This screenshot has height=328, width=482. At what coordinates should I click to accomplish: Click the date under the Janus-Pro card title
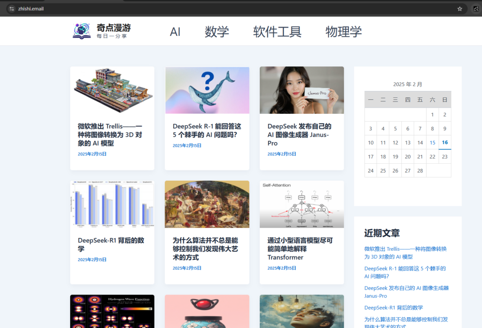coord(281,154)
